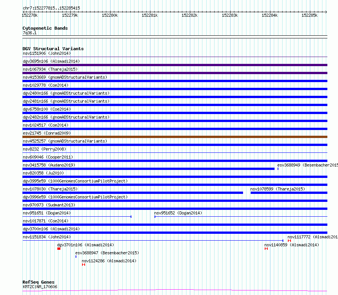338x295 pixels.
Task: Click esv3688949 (Besenbacher2015) variant label
Action: tap(308, 165)
